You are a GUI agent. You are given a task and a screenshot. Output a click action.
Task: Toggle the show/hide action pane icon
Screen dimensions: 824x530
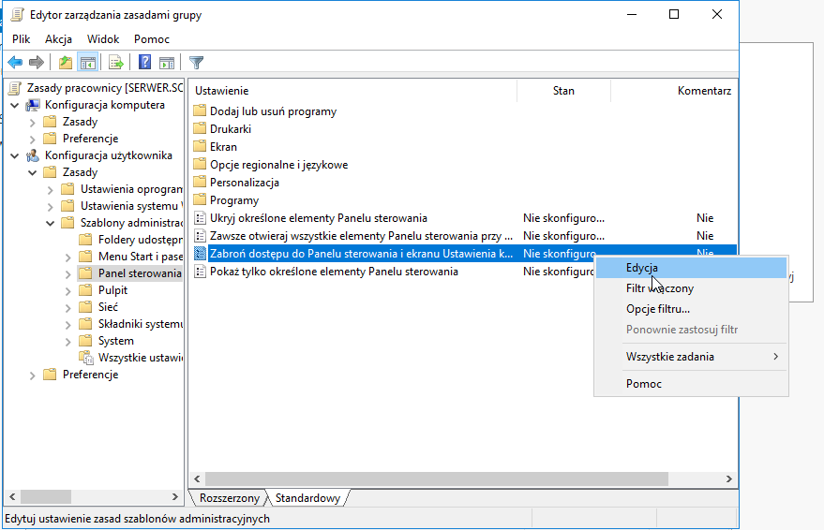tap(167, 63)
